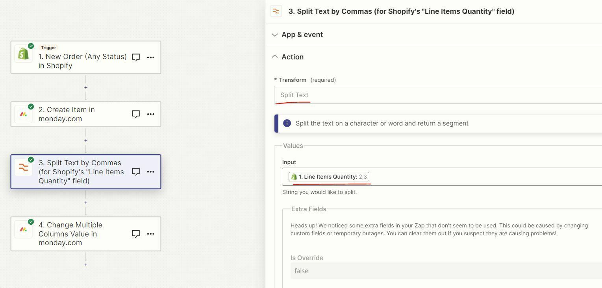Screen dimensions: 602x288
Task: Click the Trigger label badge on step 1
Action: pyautogui.click(x=48, y=48)
